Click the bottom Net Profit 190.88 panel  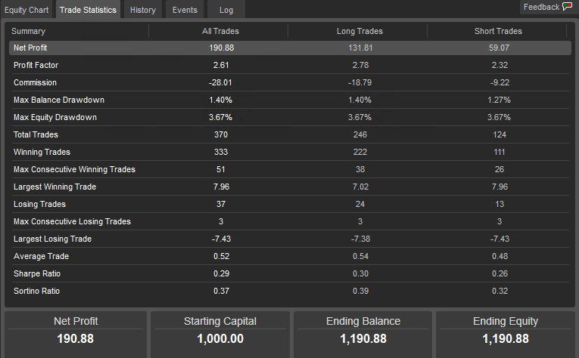coord(76,335)
